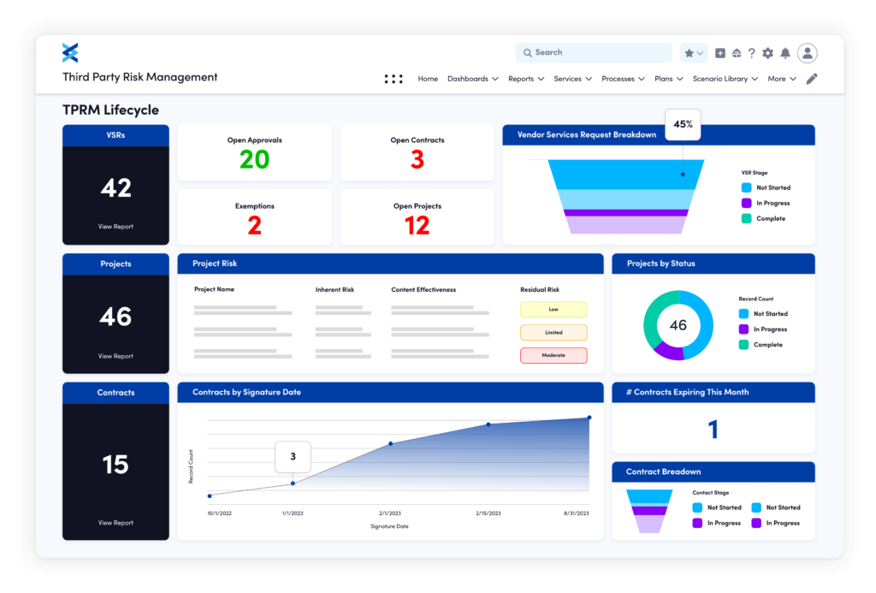Toggle the Complete stage in VSR legend
The image size is (876, 593).
[x=763, y=218]
